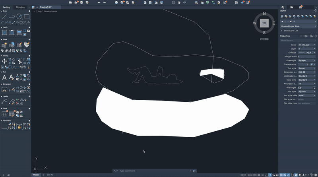This screenshot has width=318, height=177.
Task: Click the Pan hand icon in toolbar
Action: coord(179,2)
